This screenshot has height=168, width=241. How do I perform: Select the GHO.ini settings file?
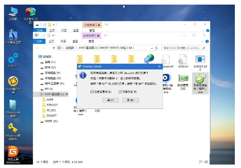[182, 61]
